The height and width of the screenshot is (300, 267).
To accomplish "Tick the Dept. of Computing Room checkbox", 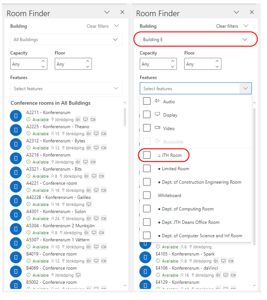I will point(147,209).
